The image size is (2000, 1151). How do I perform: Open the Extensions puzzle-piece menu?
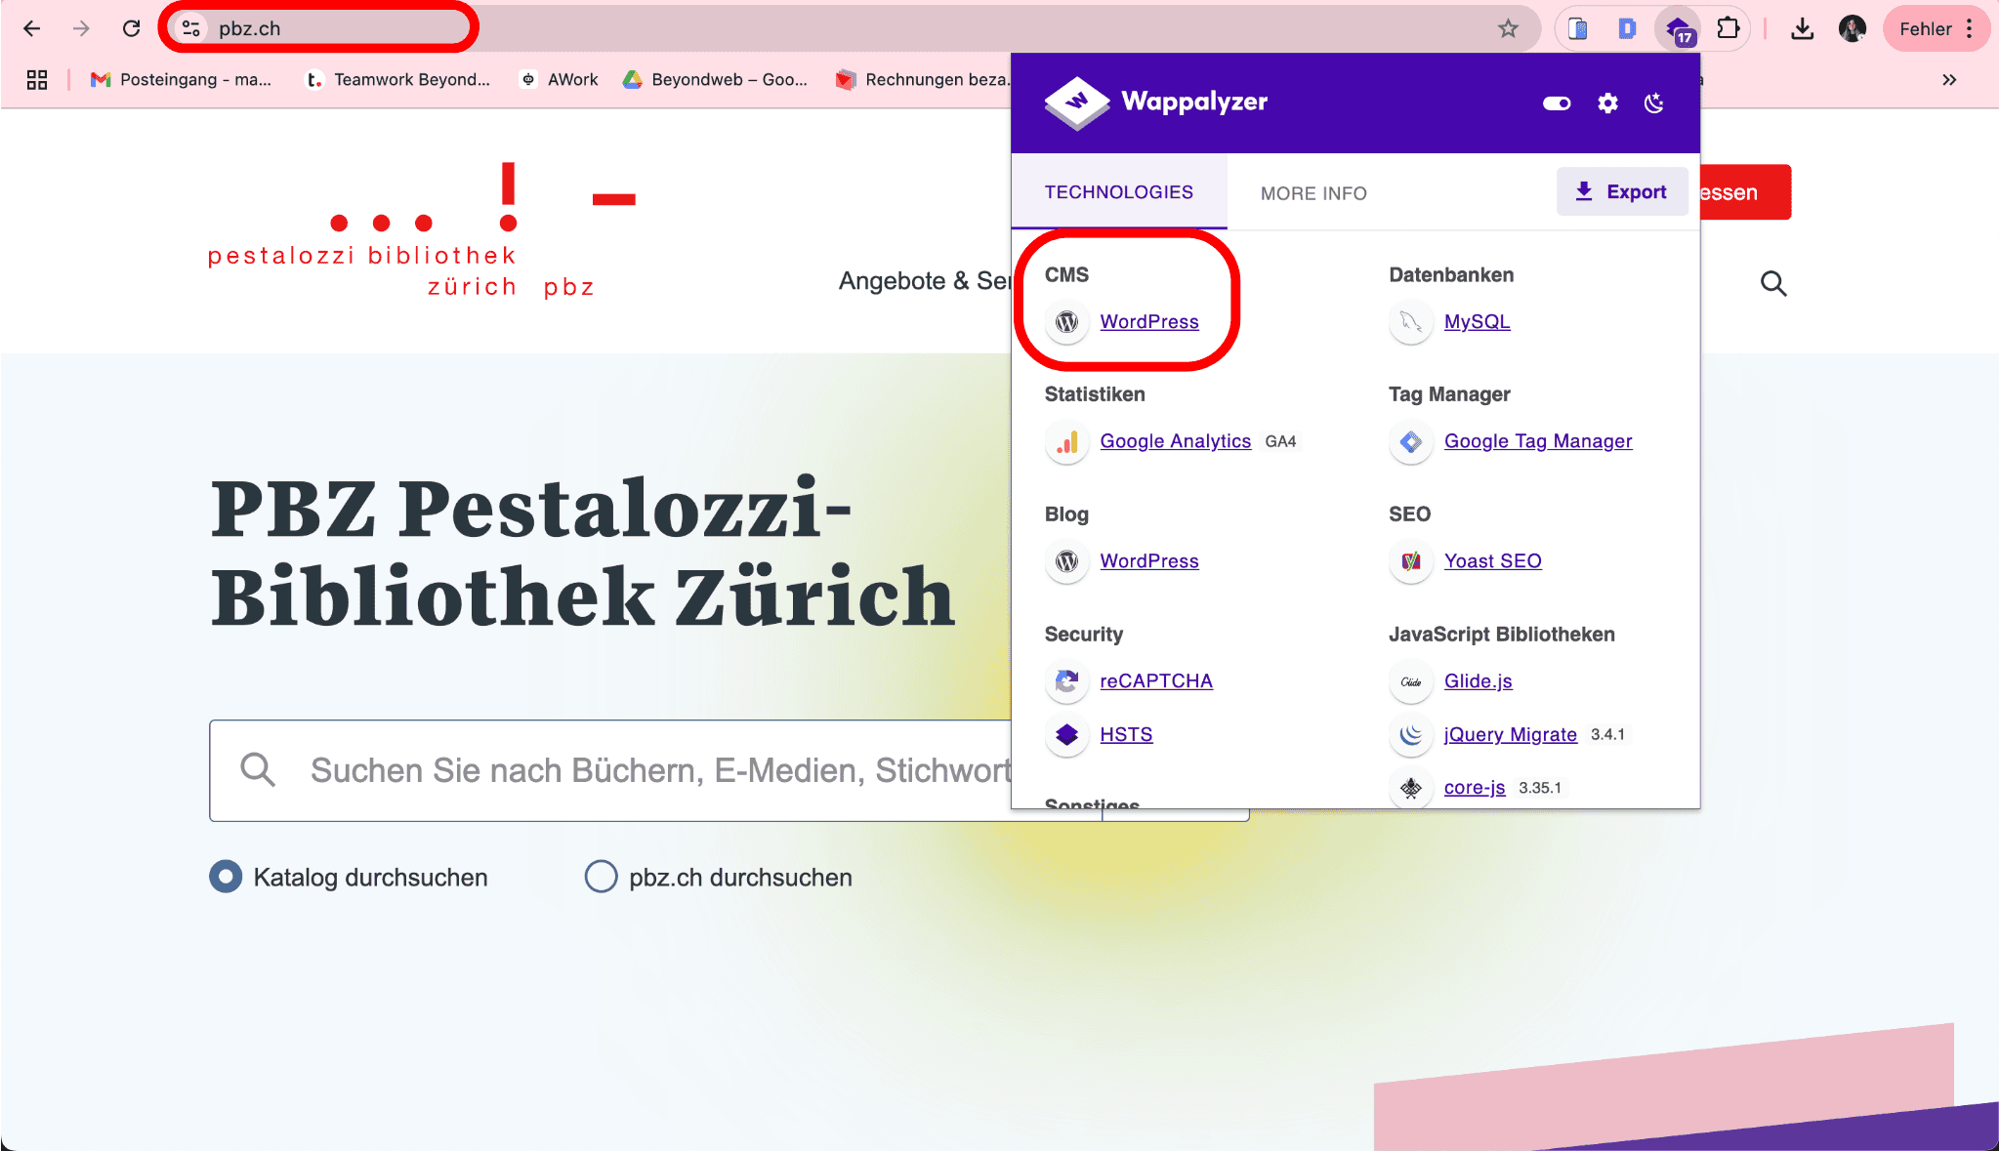coord(1729,28)
